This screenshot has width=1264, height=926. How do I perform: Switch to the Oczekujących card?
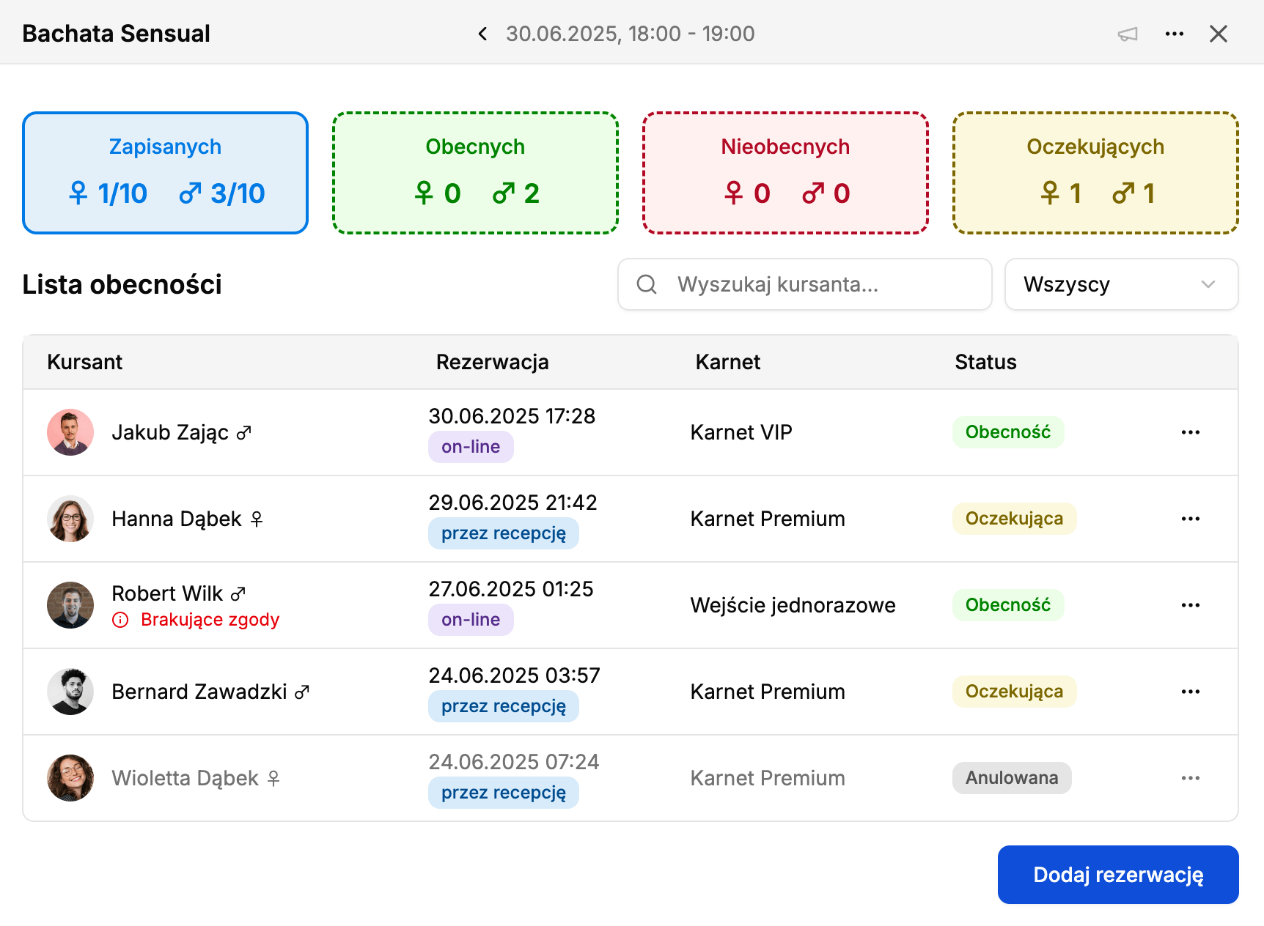[1095, 173]
